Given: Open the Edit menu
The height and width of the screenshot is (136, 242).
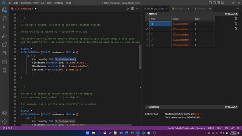Looking at the screenshot, I should 16,3.
